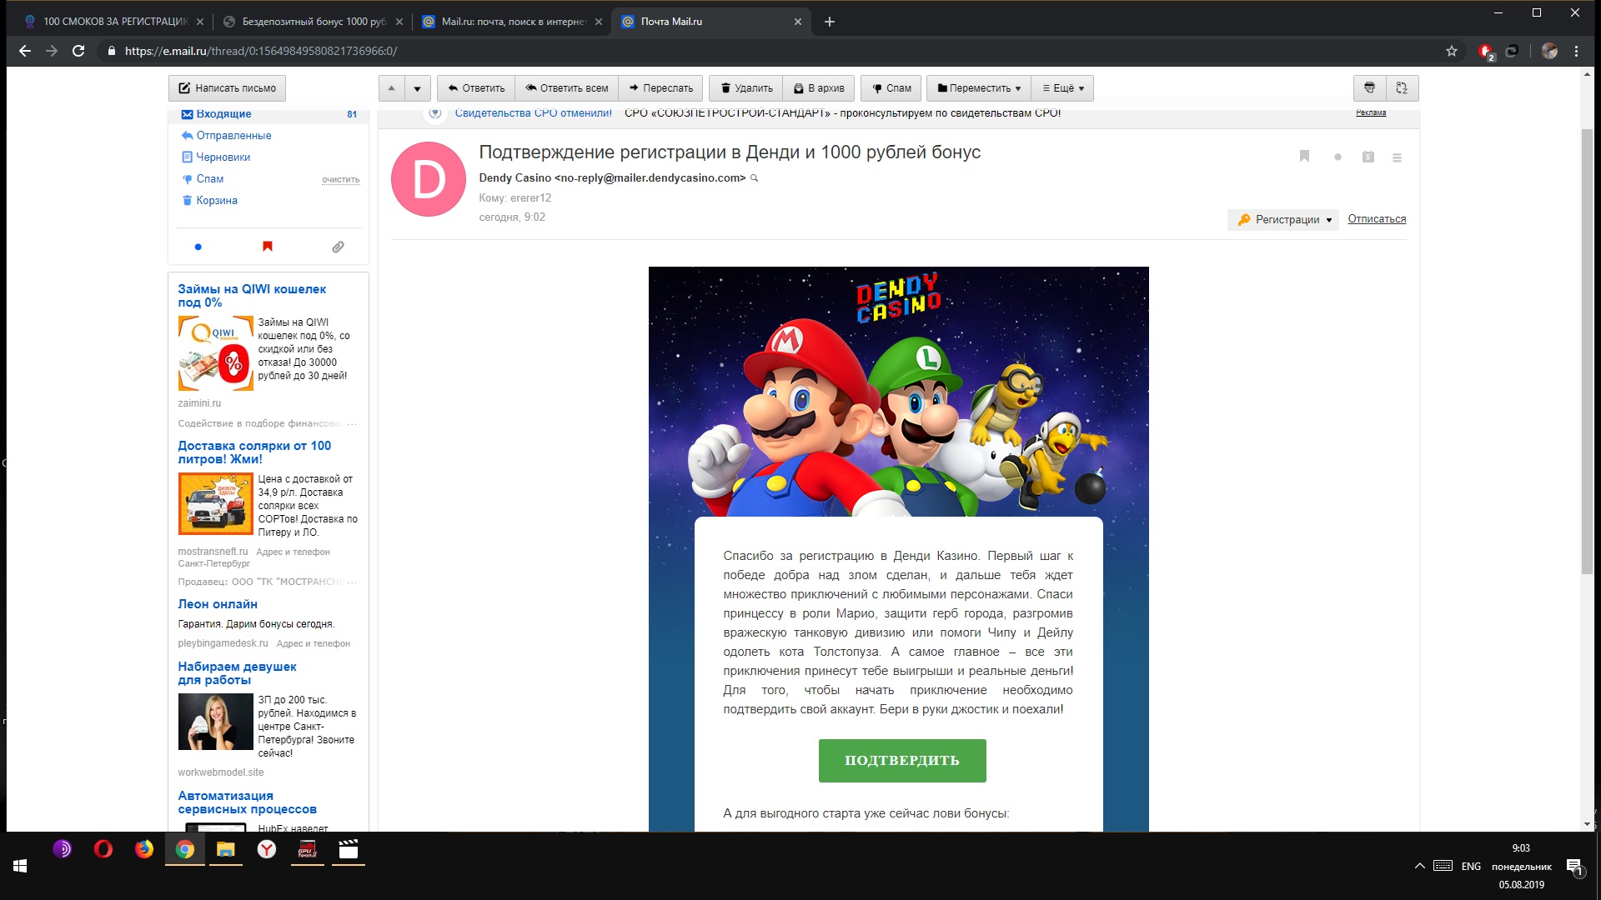Open Chrome profile avatar
Screen dimensions: 1601x900
(x=1549, y=51)
